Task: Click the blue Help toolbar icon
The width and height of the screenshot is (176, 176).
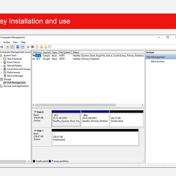Action: click(x=18, y=47)
